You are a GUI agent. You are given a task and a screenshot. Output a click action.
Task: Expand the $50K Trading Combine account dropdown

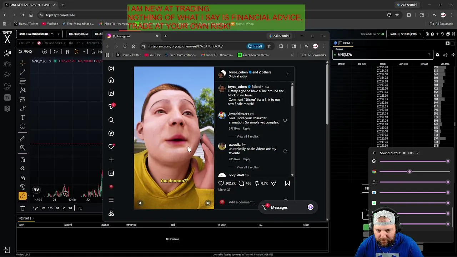click(x=39, y=34)
